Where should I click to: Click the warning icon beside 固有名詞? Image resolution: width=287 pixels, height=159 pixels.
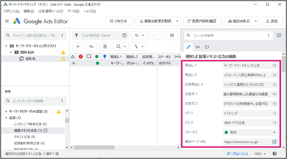coord(63,53)
